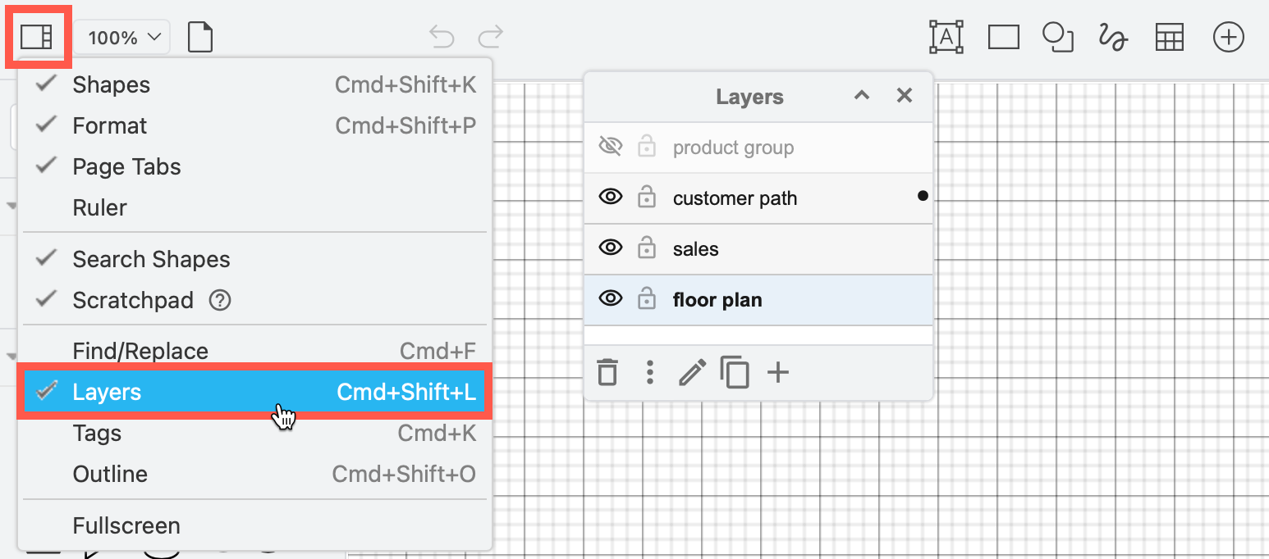Open layer options via three-dot menu
Image resolution: width=1269 pixels, height=559 pixels.
[x=649, y=372]
